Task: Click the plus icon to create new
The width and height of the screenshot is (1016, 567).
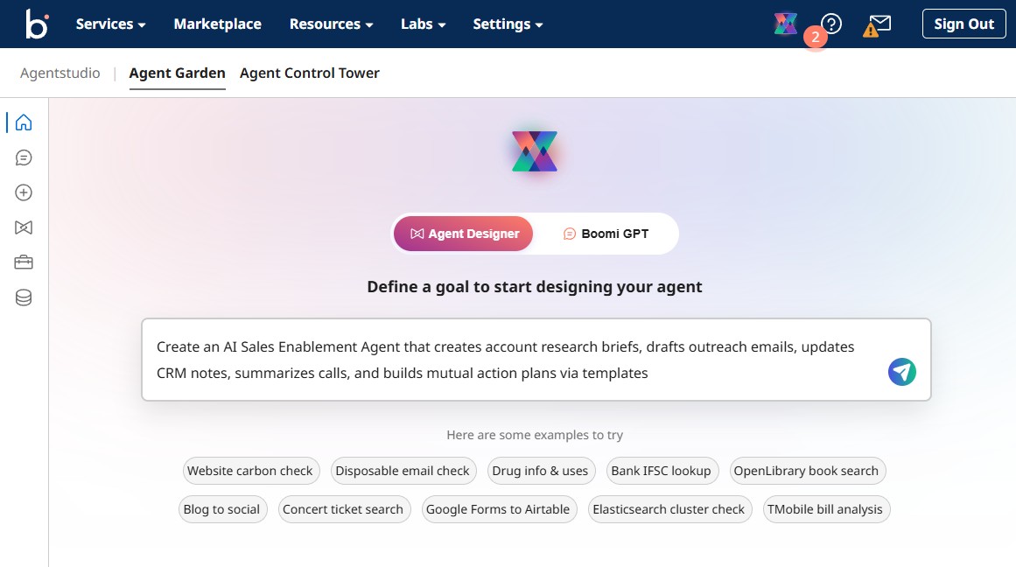Action: tap(23, 192)
